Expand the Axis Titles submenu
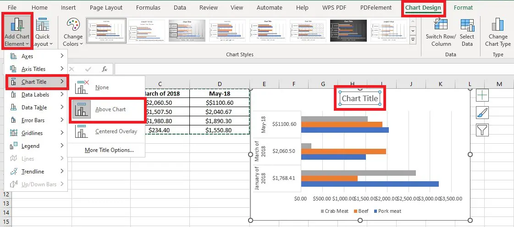The width and height of the screenshot is (514, 227). click(36, 69)
